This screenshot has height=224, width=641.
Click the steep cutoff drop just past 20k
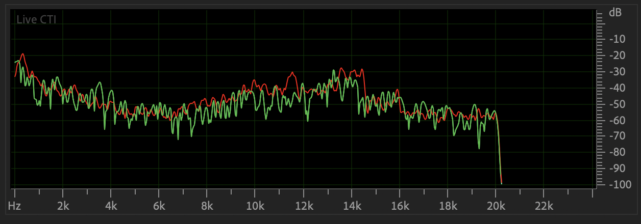click(x=499, y=153)
